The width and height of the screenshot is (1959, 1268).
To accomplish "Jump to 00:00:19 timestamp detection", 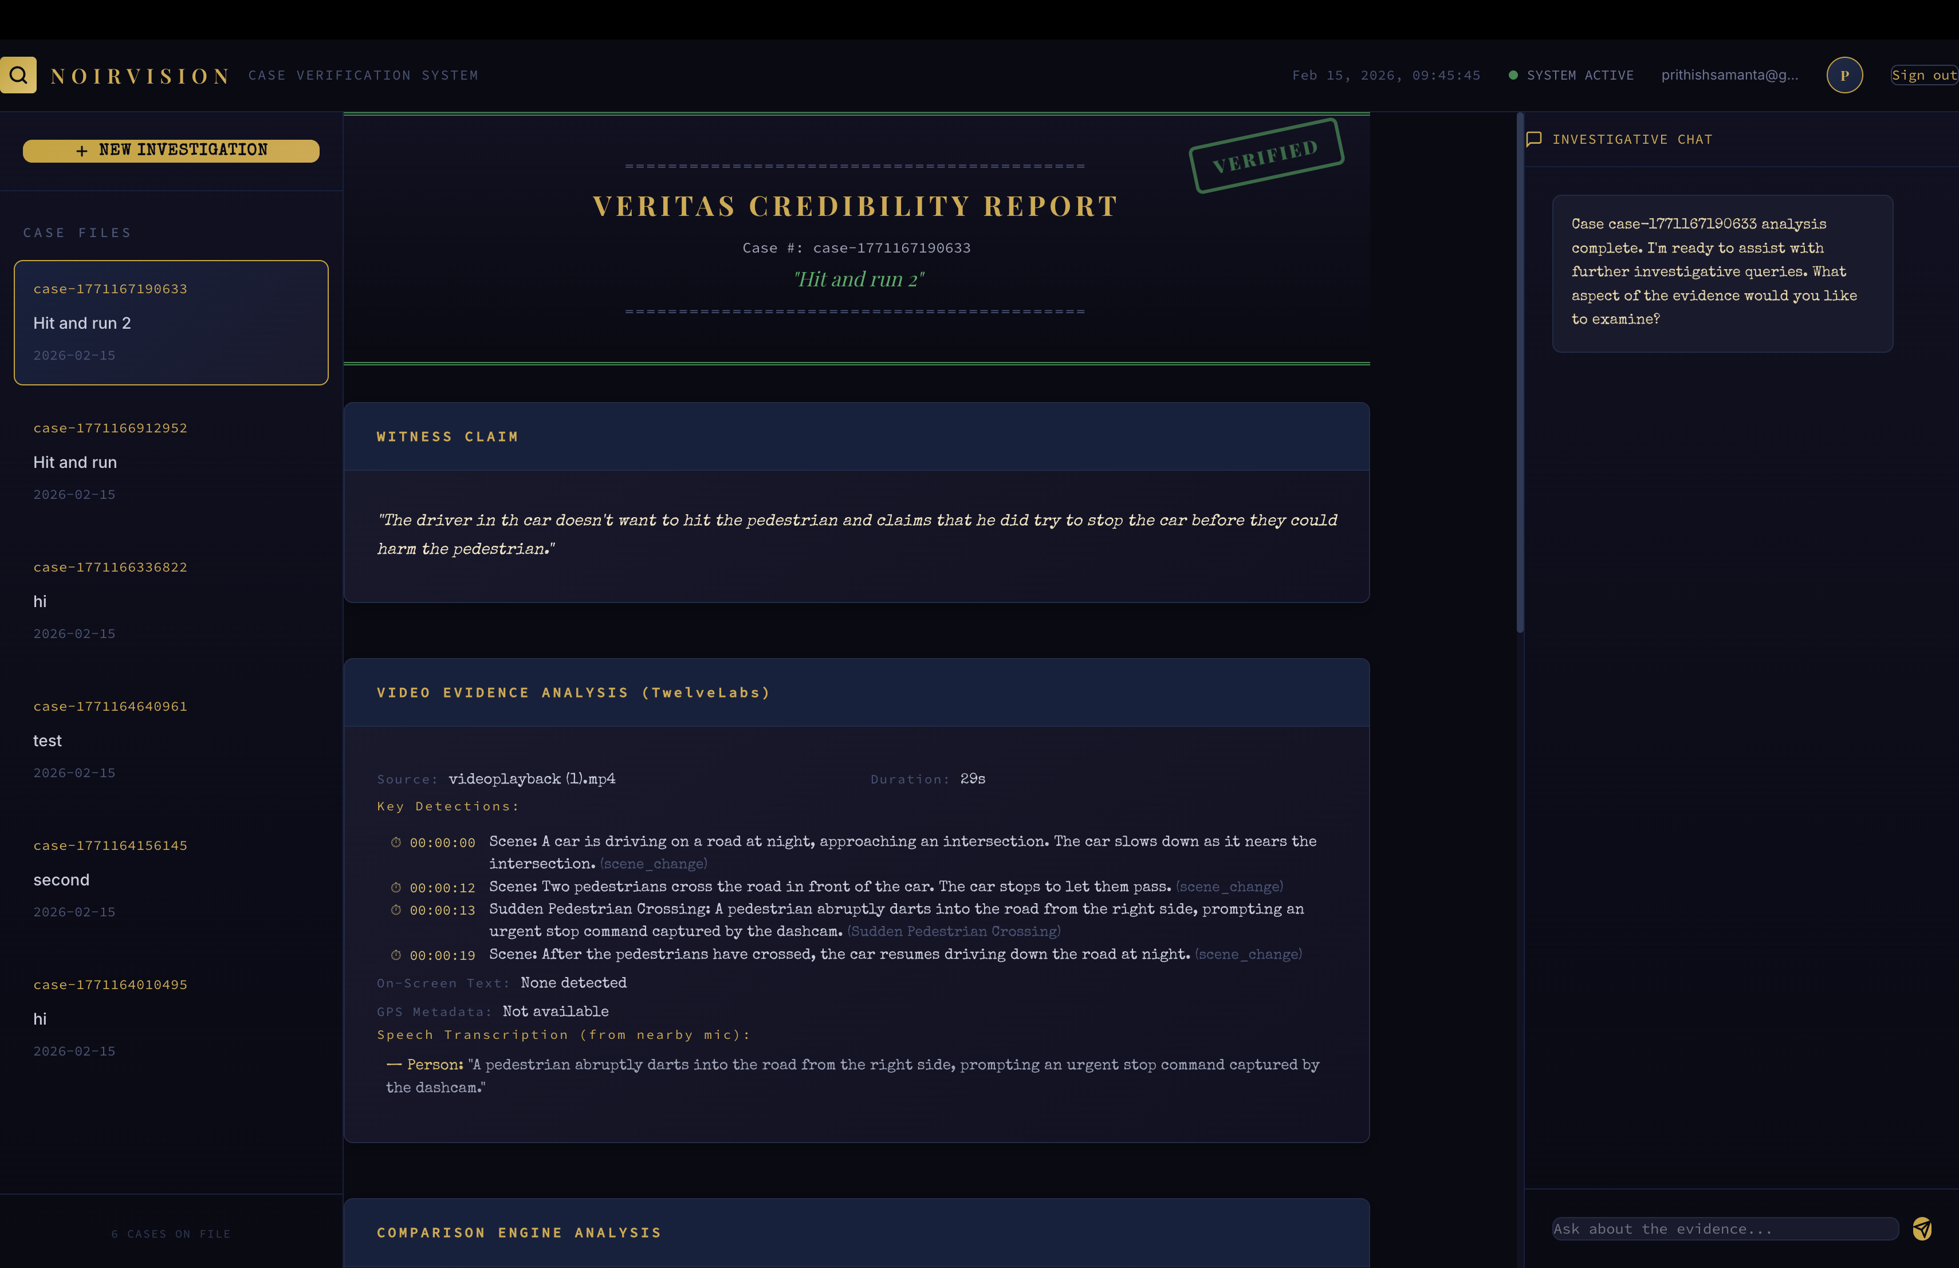I will tap(442, 955).
